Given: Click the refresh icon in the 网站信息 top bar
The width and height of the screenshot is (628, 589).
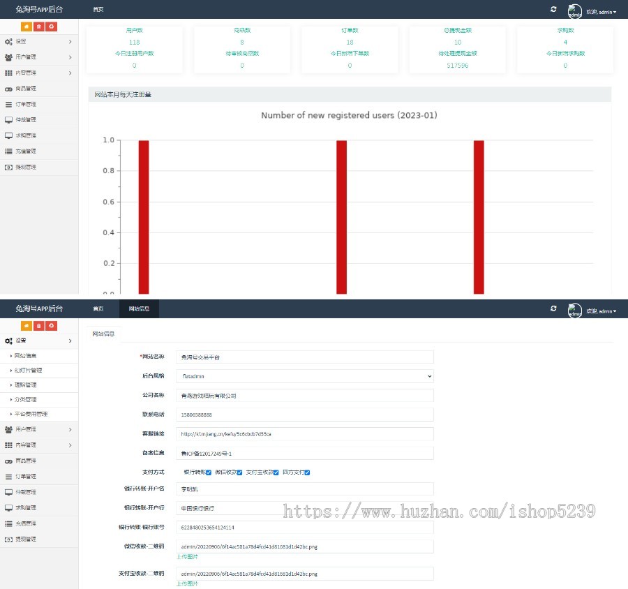Looking at the screenshot, I should [x=553, y=308].
